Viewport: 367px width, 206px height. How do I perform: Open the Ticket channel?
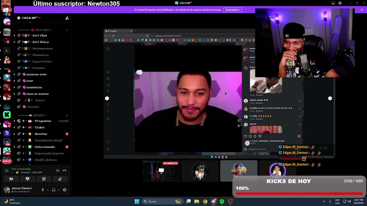click(x=42, y=127)
